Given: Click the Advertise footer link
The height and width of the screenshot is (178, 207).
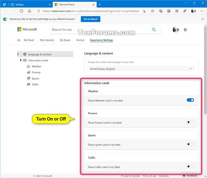Looking at the screenshot, I should click(x=164, y=176).
